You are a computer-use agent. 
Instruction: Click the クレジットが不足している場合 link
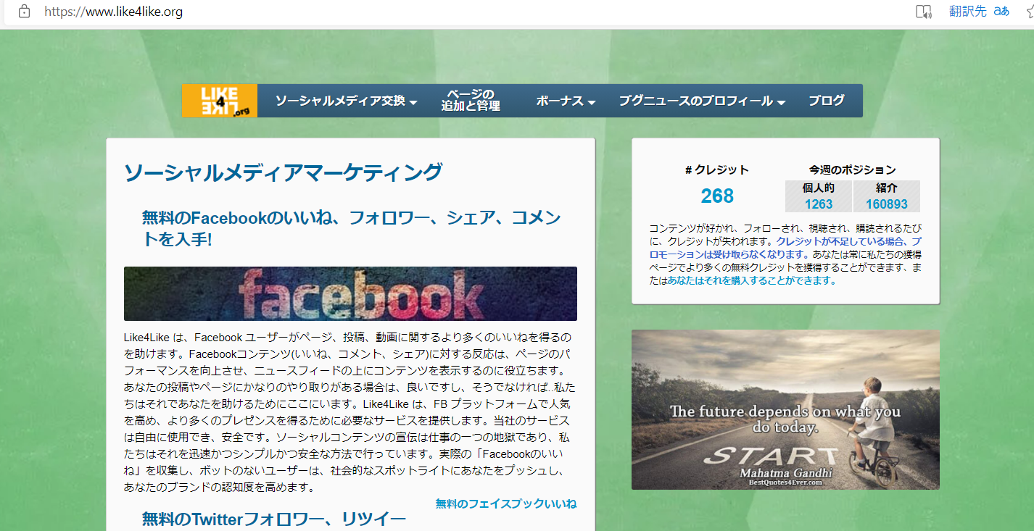785,248
